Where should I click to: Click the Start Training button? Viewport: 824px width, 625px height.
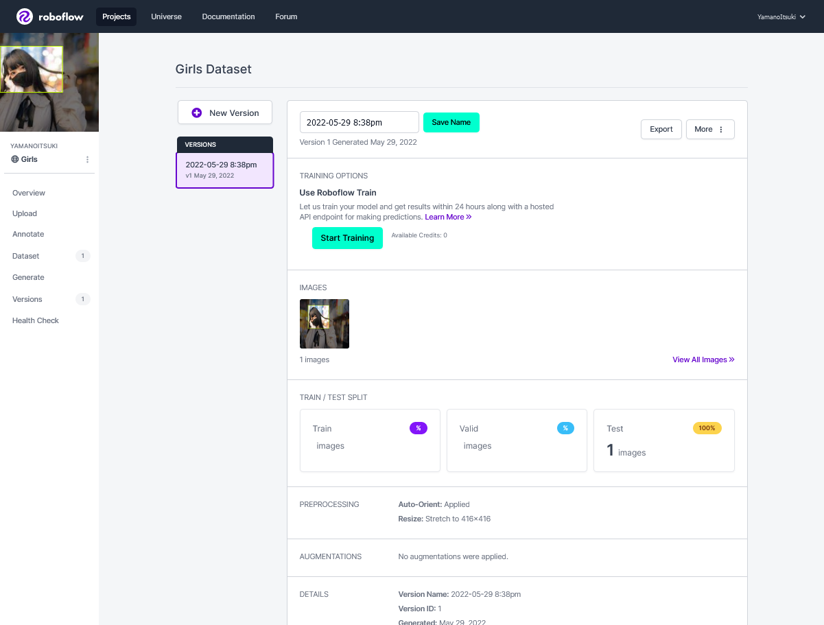(347, 238)
